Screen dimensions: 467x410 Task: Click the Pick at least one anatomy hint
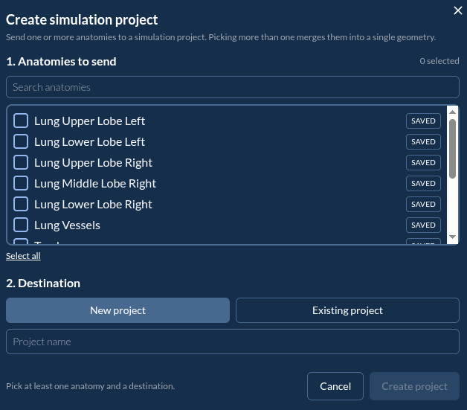click(x=90, y=386)
